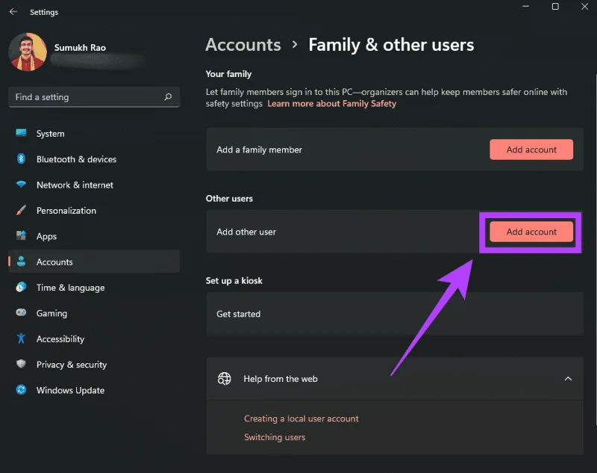Viewport: 597px width, 473px height.
Task: Click the Accounts person icon
Action: (21, 262)
